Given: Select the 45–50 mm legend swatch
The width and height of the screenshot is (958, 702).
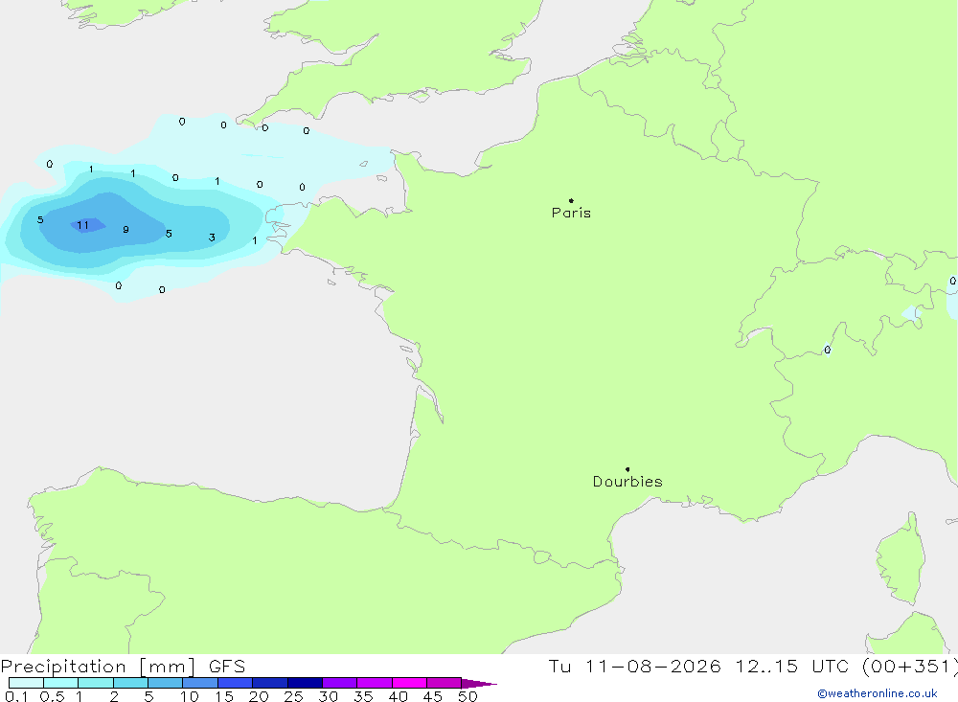Looking at the screenshot, I should [445, 683].
